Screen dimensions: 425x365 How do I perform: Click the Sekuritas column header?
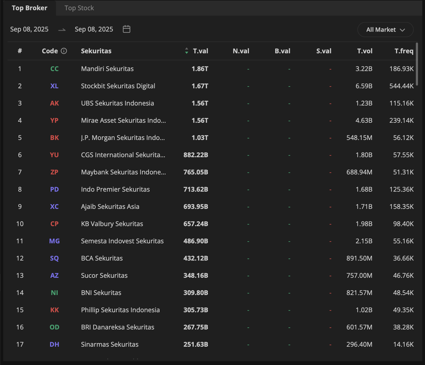(96, 51)
